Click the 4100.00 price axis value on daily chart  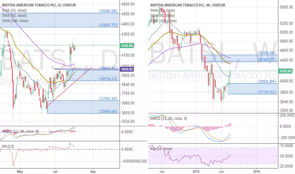coord(128,55)
